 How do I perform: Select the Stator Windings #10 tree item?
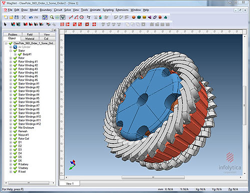(x=29, y=117)
